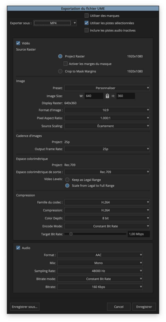Toggle the Vidéo section checkbox
Screen dimensions: 166x322
pyautogui.click(x=18, y=43)
